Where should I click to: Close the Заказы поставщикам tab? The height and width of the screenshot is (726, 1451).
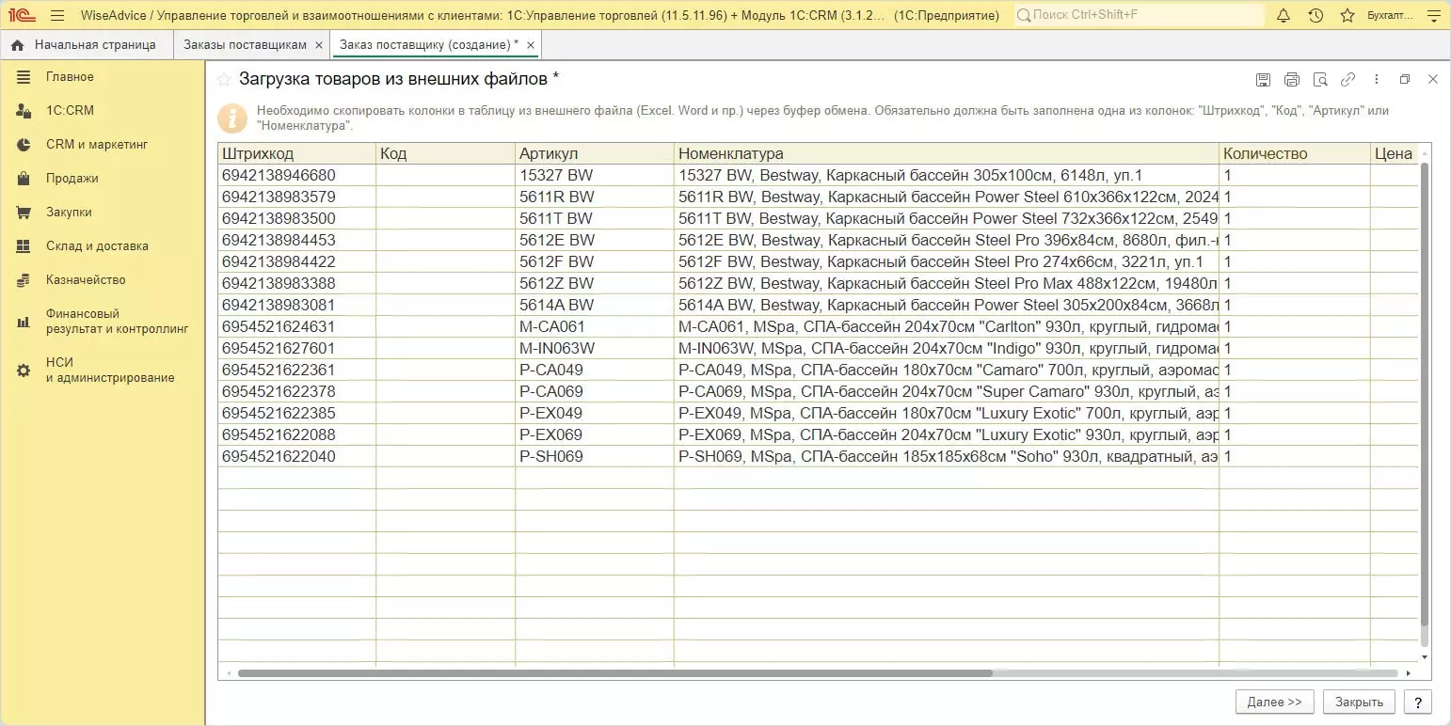pos(319,45)
